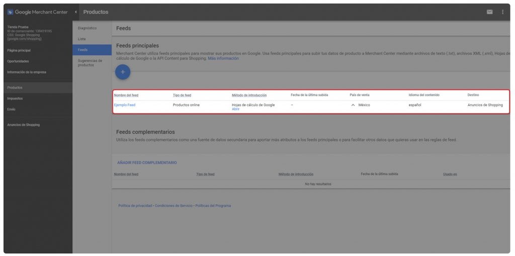The image size is (515, 256).
Task: Open Condiciones de Servicio link
Action: [x=174, y=206]
